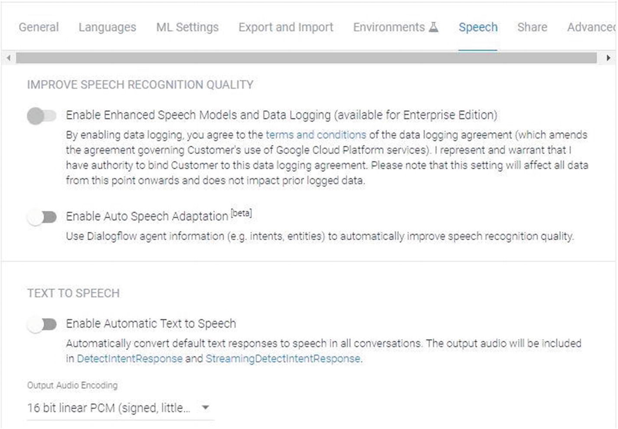Open the StreamingDetectIntentResponse link
The width and height of the screenshot is (618, 429).
click(283, 359)
